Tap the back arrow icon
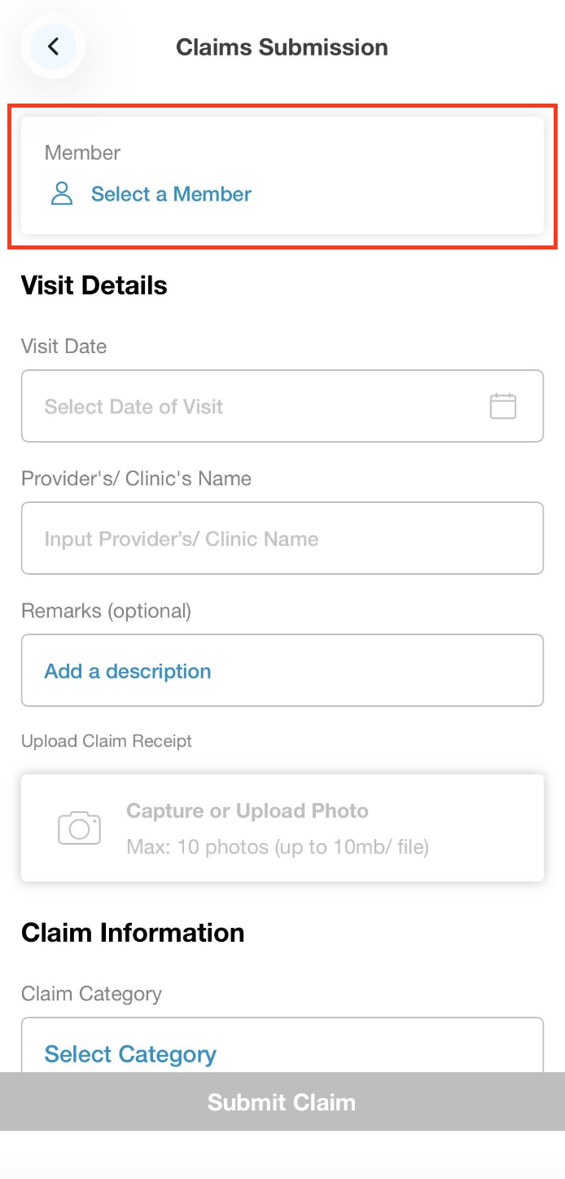565x1179 pixels. click(53, 46)
